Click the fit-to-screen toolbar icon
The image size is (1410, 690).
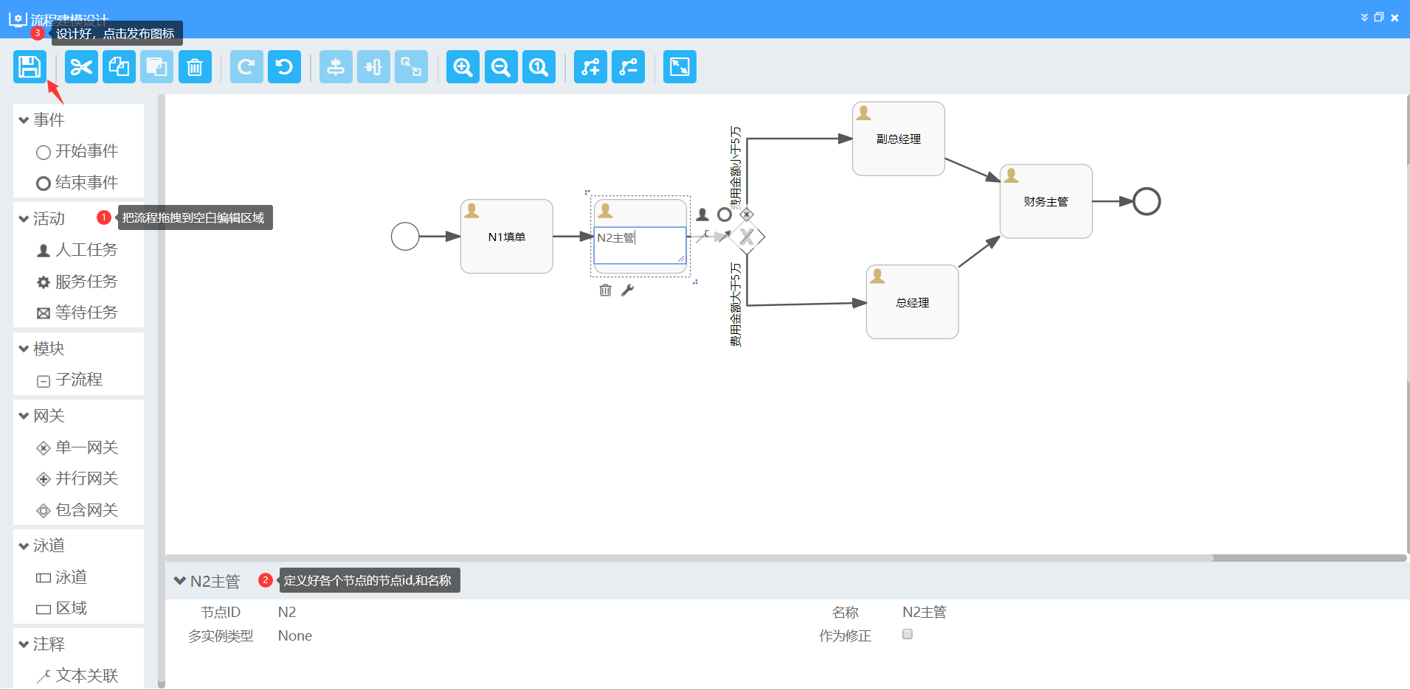(680, 67)
